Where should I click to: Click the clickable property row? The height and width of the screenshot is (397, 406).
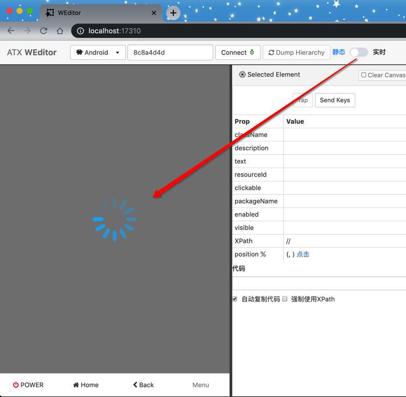coord(319,188)
